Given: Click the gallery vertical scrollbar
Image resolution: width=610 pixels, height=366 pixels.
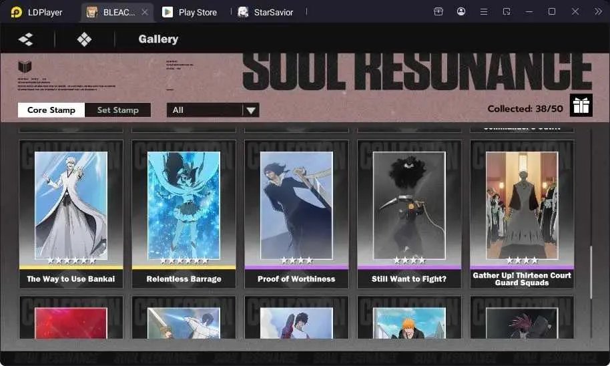Looking at the screenshot, I should pos(591,272).
